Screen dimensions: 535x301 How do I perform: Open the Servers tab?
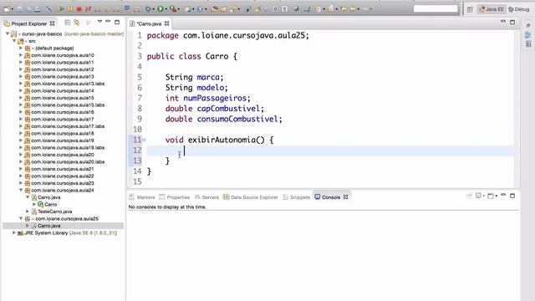tap(206, 197)
